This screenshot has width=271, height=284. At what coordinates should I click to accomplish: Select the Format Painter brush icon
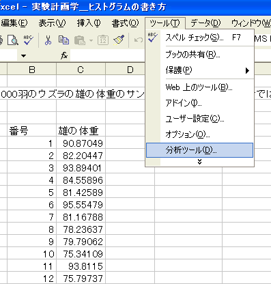coord(119,40)
